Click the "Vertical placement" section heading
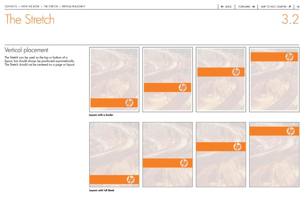This screenshot has width=304, height=203. [26, 50]
